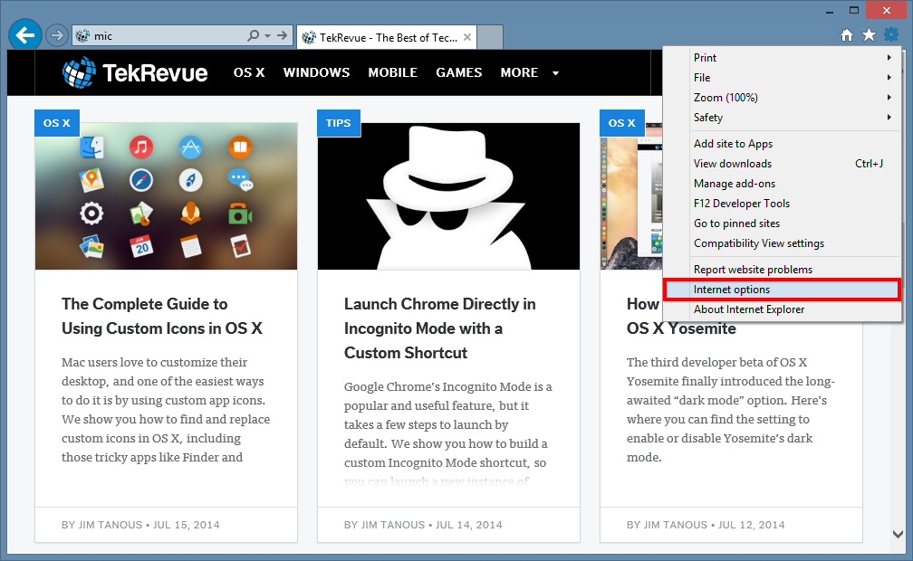This screenshot has width=913, height=561.
Task: Open Manage add-ons
Action: [782, 184]
